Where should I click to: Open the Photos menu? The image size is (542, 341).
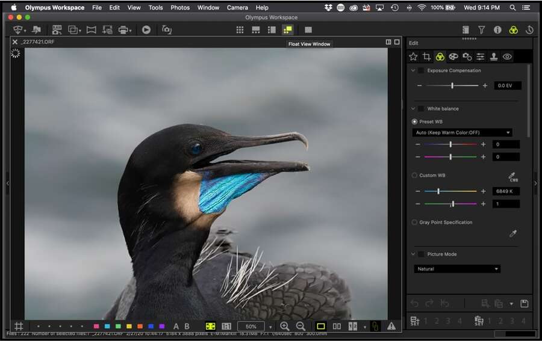180,8
